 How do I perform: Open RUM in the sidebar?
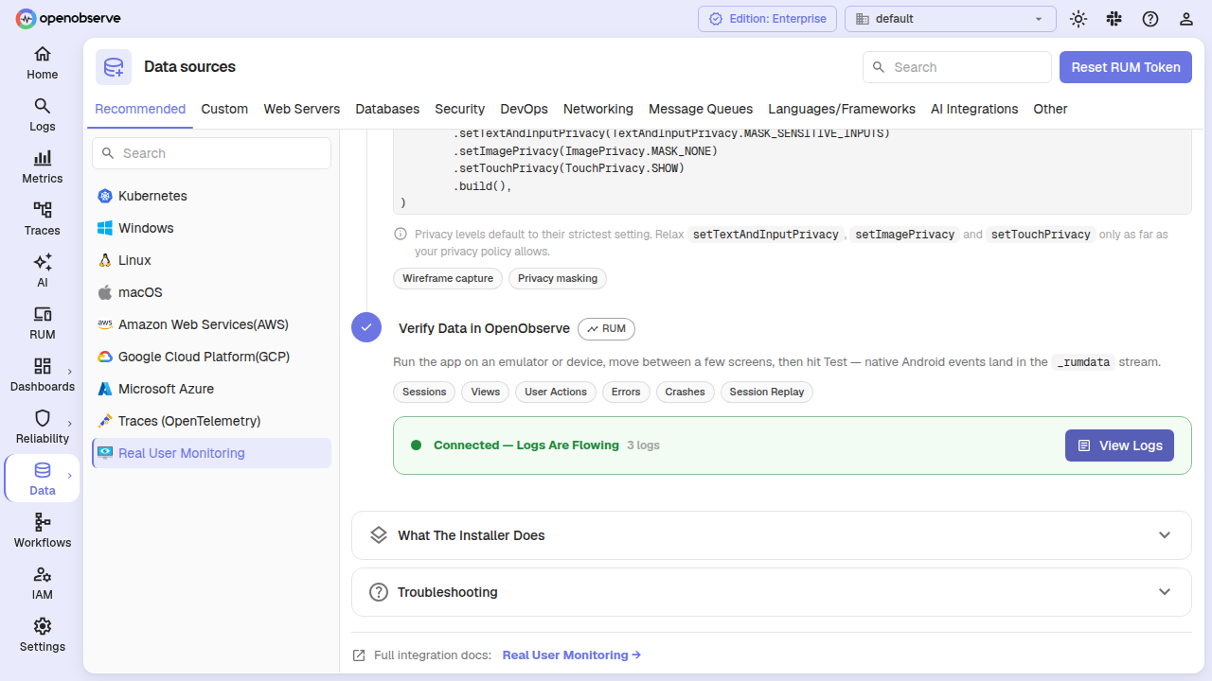(42, 323)
